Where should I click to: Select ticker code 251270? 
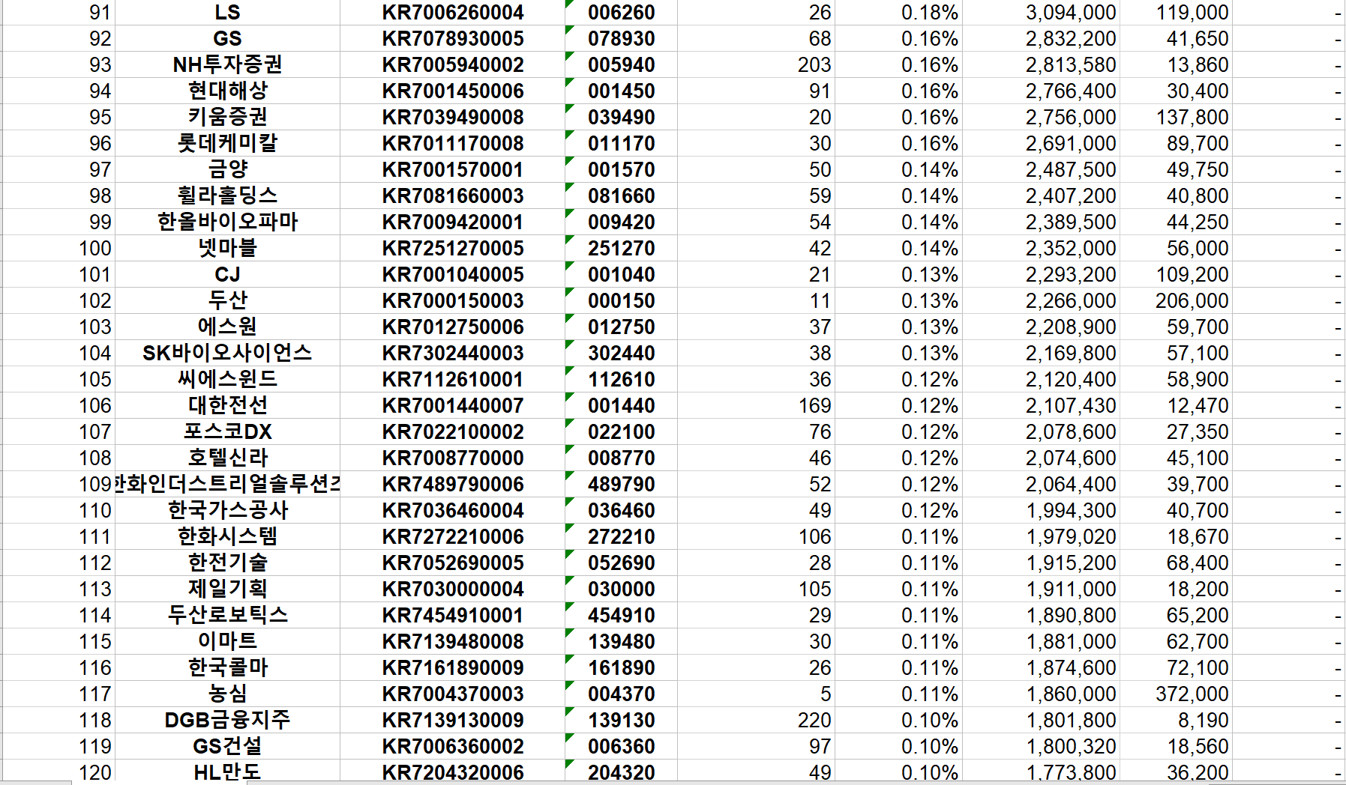[x=621, y=249]
